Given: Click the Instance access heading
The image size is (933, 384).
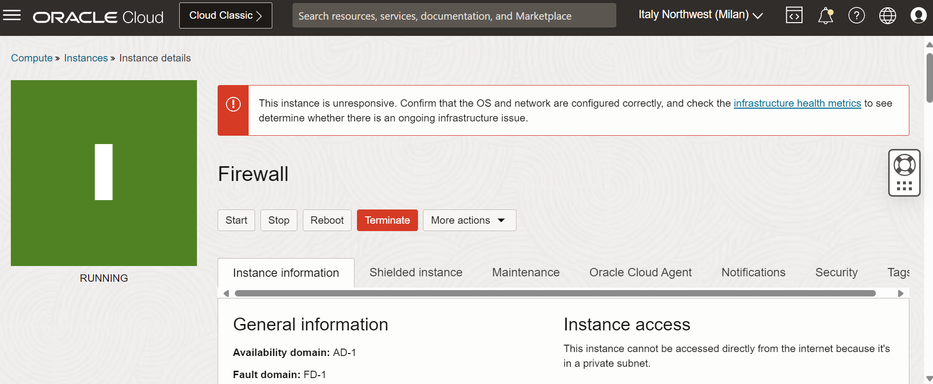Looking at the screenshot, I should [x=627, y=325].
